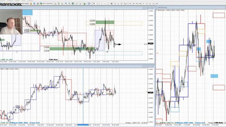This screenshot has height=127, width=226.
Task: Switch timeframe to D1
Action: tap(150, 4)
